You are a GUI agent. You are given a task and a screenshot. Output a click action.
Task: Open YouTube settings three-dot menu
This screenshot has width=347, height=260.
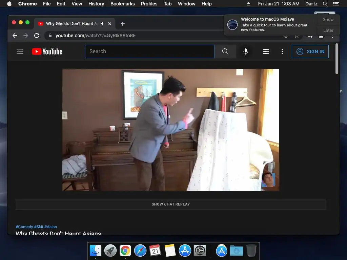282,51
